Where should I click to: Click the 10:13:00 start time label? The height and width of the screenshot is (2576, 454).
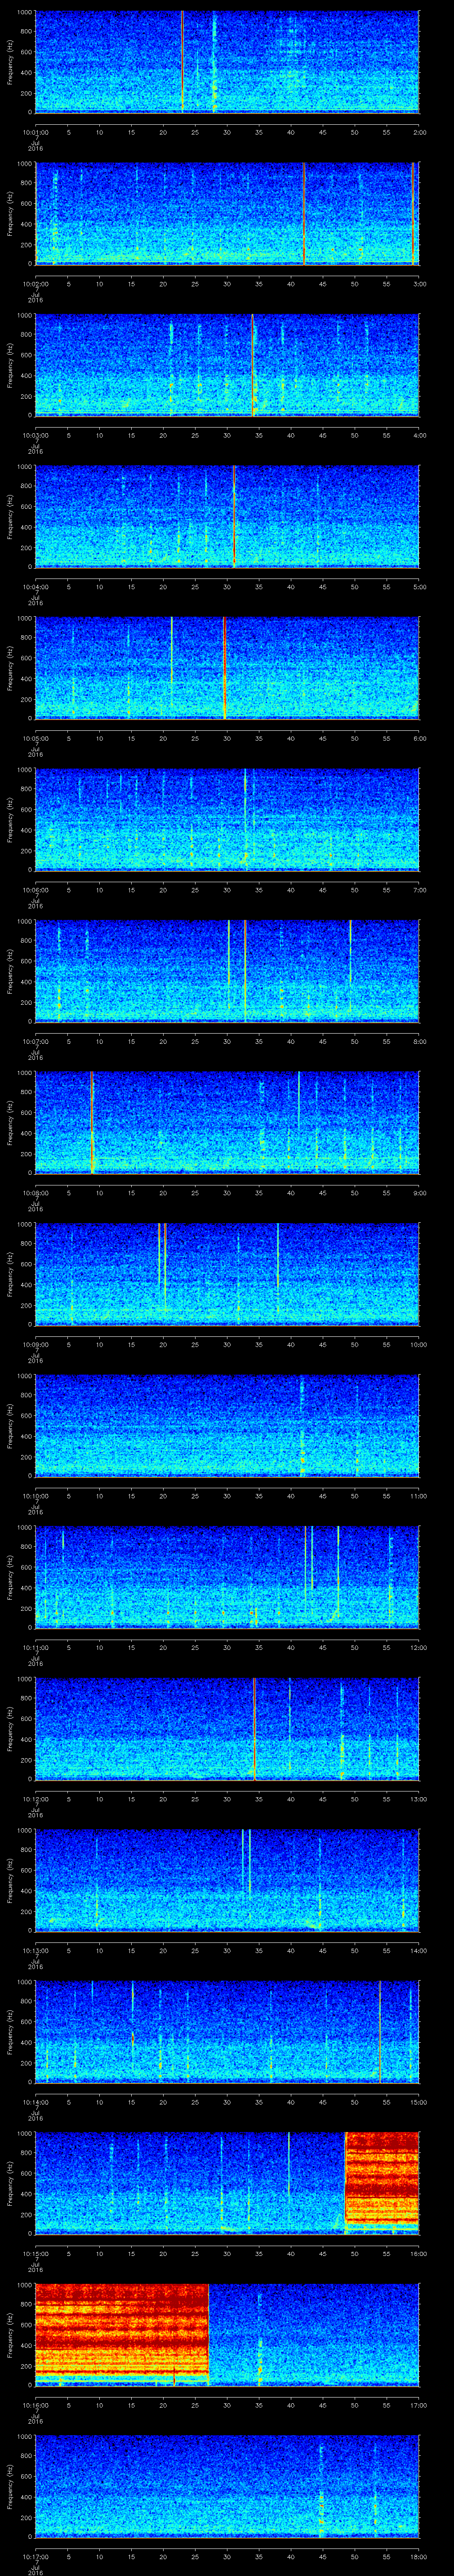36,1950
